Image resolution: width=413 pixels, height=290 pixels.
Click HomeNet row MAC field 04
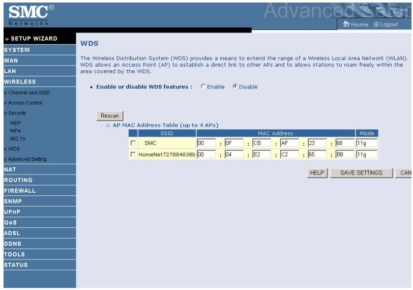[x=234, y=154]
